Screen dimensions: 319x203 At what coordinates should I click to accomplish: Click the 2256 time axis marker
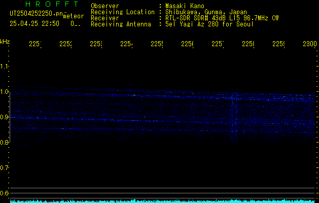click(187, 44)
